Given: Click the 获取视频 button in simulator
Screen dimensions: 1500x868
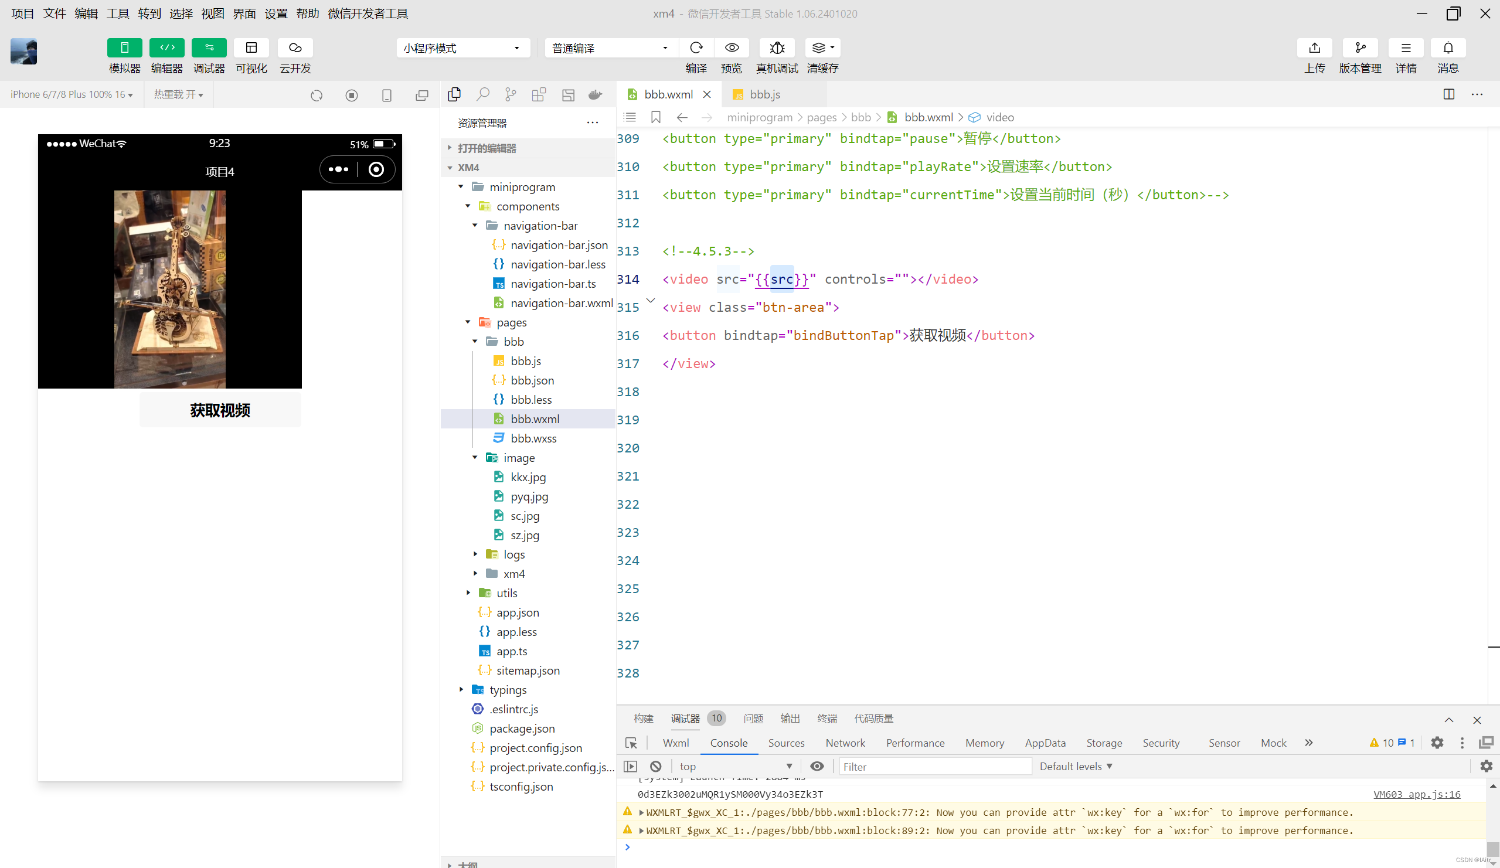Looking at the screenshot, I should [x=220, y=410].
